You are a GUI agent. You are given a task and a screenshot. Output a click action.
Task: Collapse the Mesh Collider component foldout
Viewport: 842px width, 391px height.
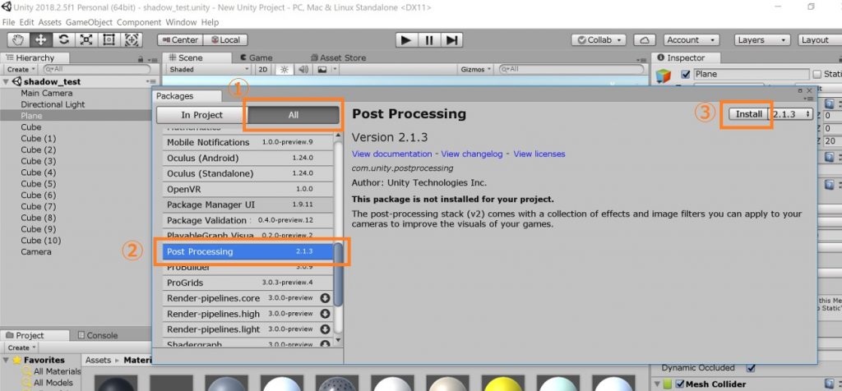pos(657,384)
